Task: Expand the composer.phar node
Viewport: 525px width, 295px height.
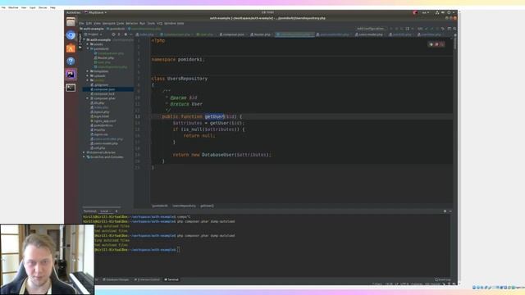Action: tap(88, 98)
